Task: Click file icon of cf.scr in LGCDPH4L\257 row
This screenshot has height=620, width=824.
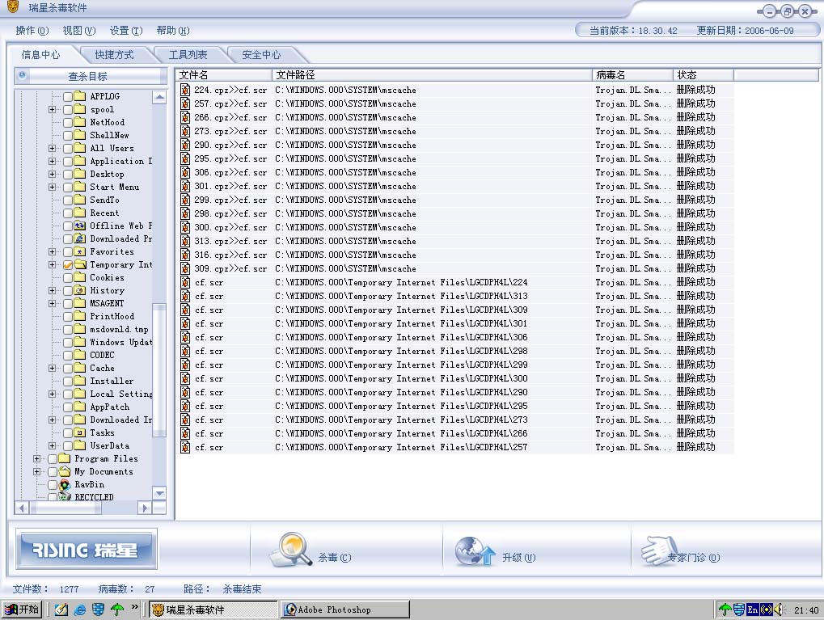Action: point(185,447)
